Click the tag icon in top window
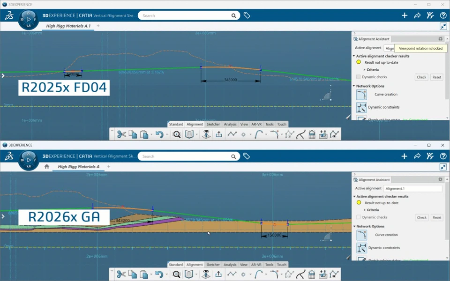The width and height of the screenshot is (450, 281). 247,15
